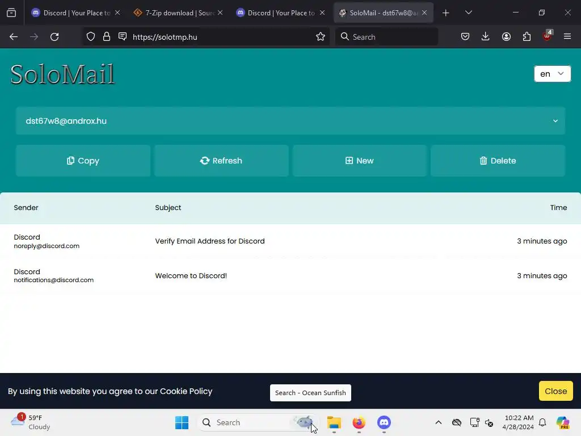Open a new tab with plus icon
This screenshot has width=581, height=436.
(446, 13)
